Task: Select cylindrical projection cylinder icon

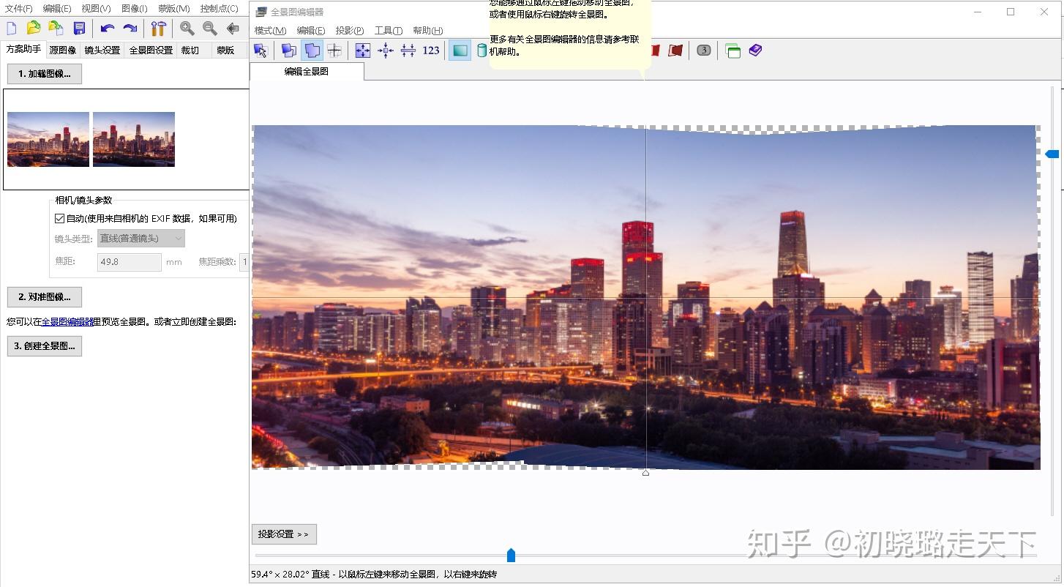Action: (482, 51)
